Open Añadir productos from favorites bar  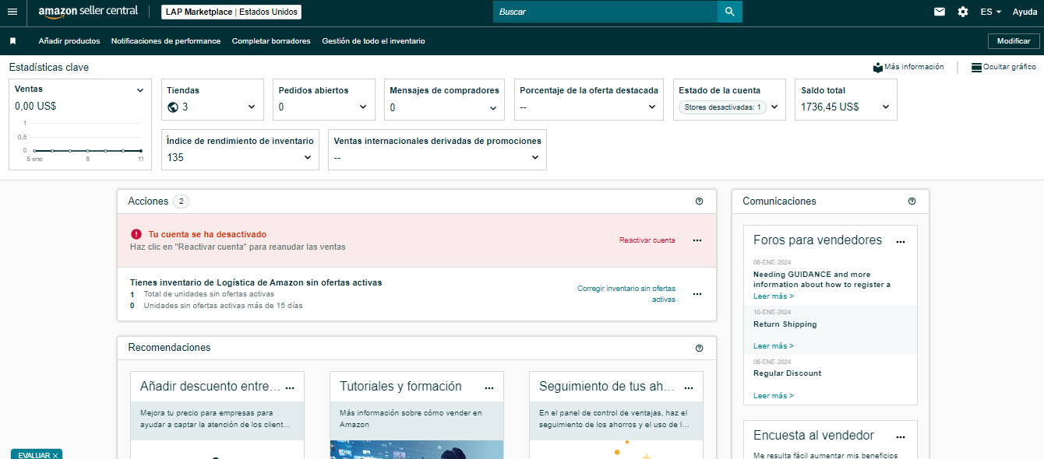tap(69, 41)
